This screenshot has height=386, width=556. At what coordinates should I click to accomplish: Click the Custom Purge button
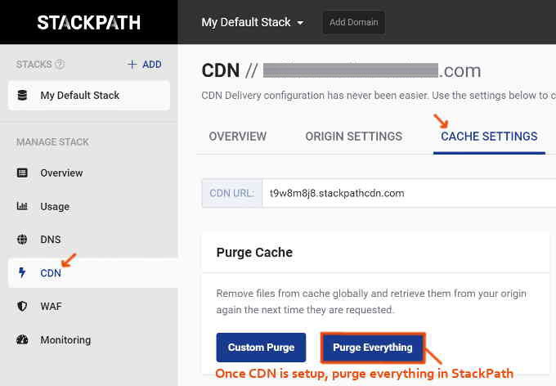coord(261,348)
